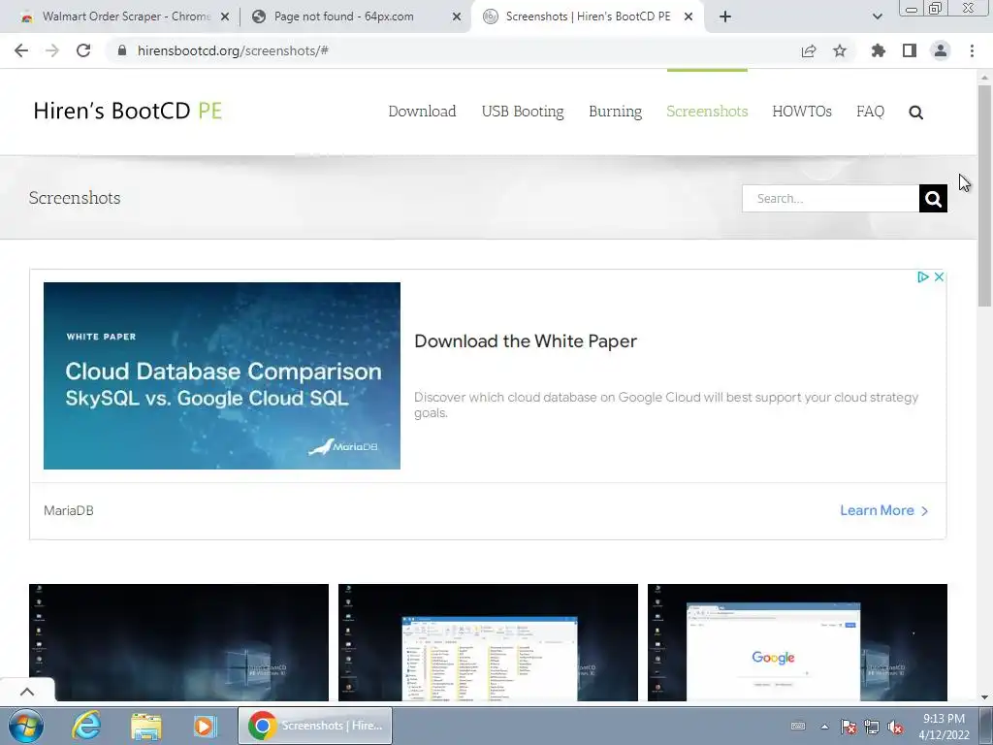This screenshot has height=745, width=993.
Task: Click the Chrome Screenshots taskbar button
Action: [315, 726]
